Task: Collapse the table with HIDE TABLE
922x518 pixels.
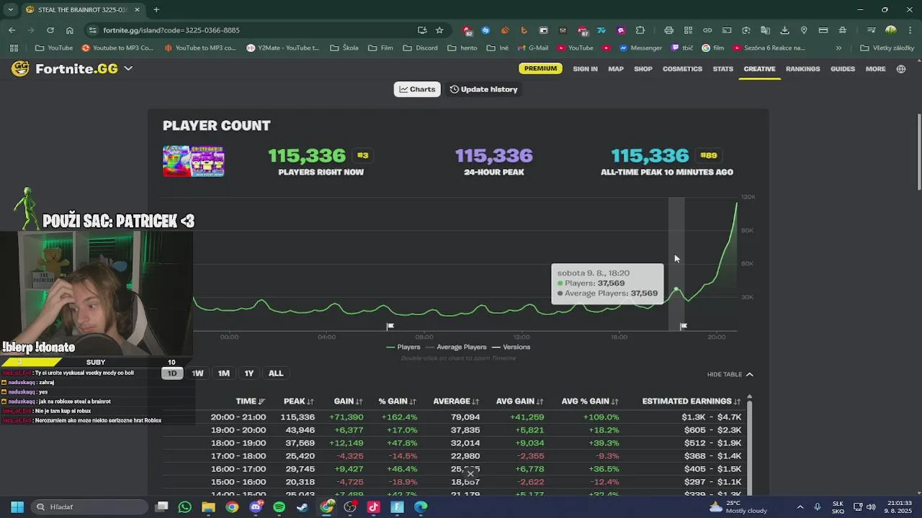Action: coord(730,374)
